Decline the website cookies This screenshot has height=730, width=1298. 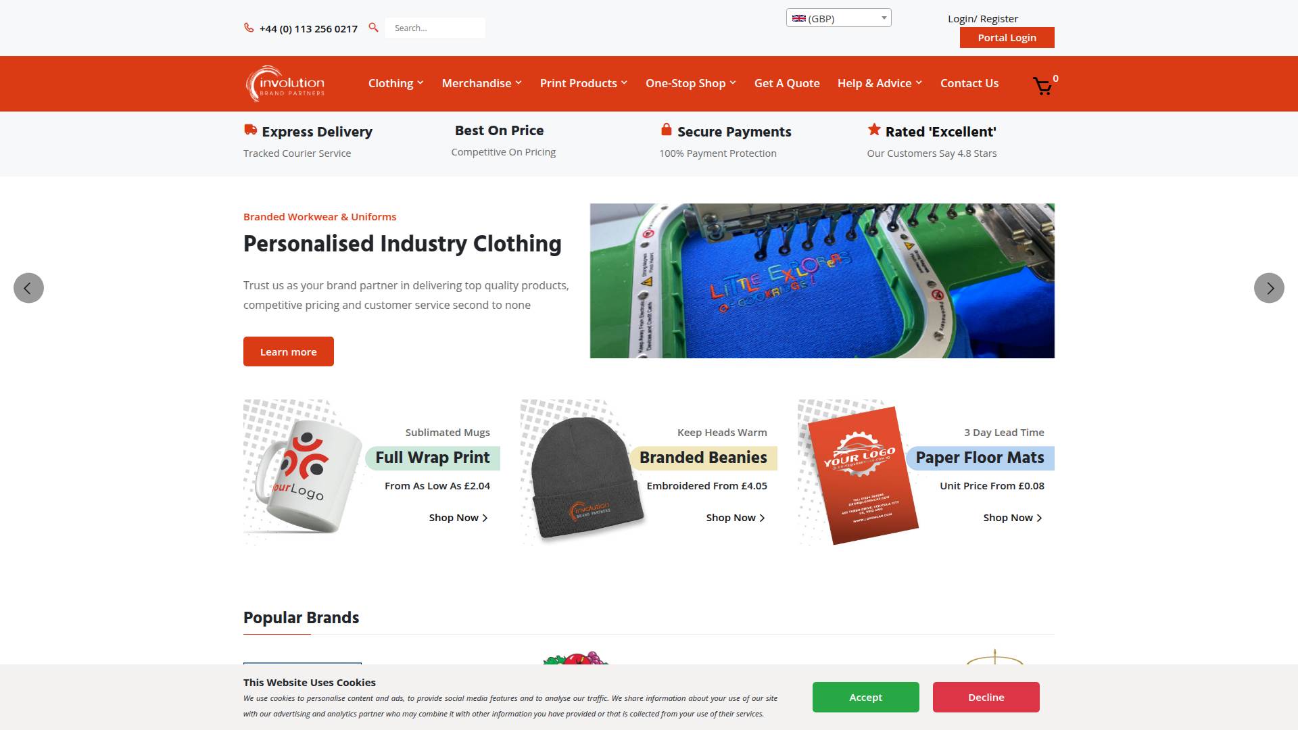(x=986, y=697)
